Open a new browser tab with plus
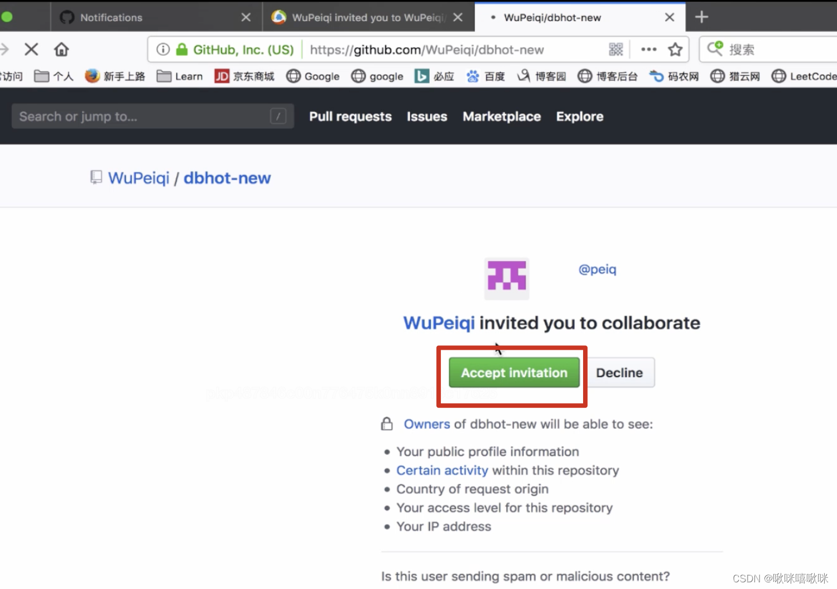 701,17
